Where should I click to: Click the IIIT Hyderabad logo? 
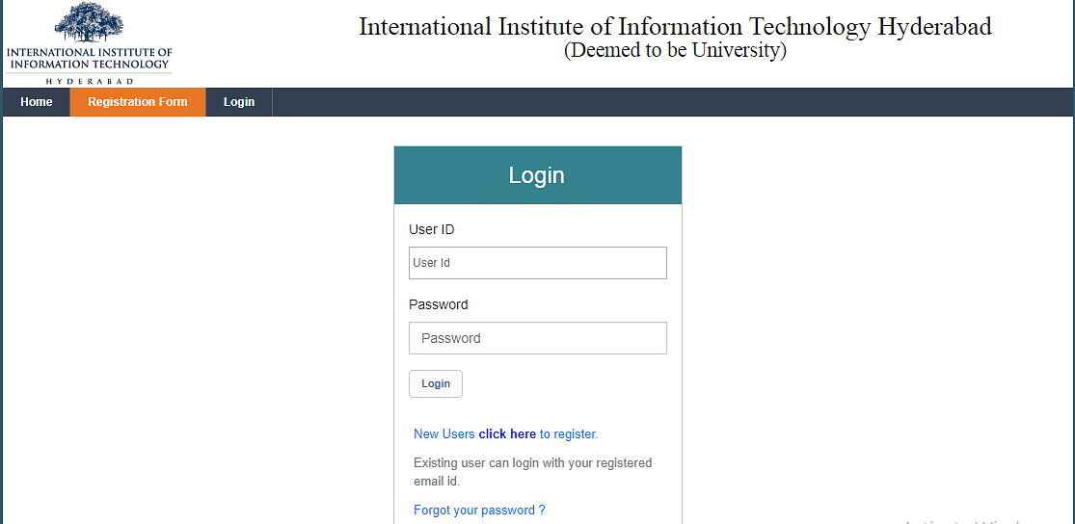click(89, 43)
